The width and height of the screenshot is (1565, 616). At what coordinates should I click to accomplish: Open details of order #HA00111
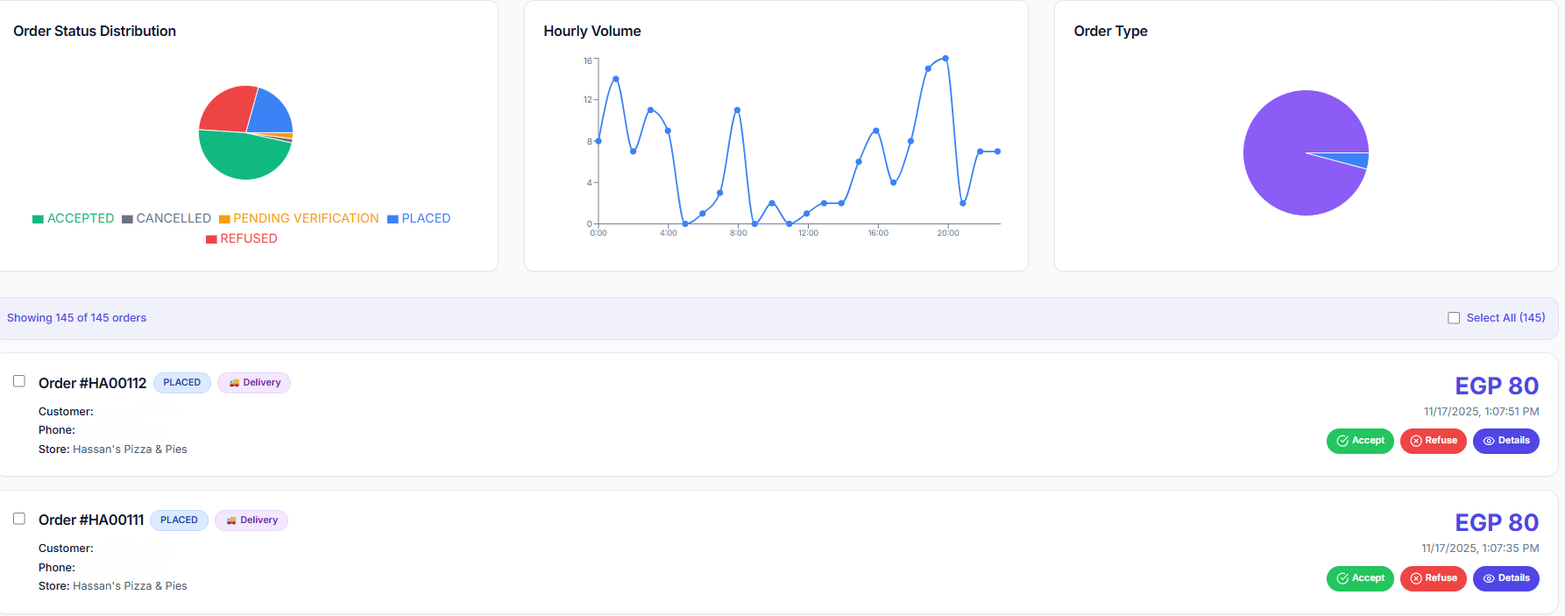coord(1506,578)
